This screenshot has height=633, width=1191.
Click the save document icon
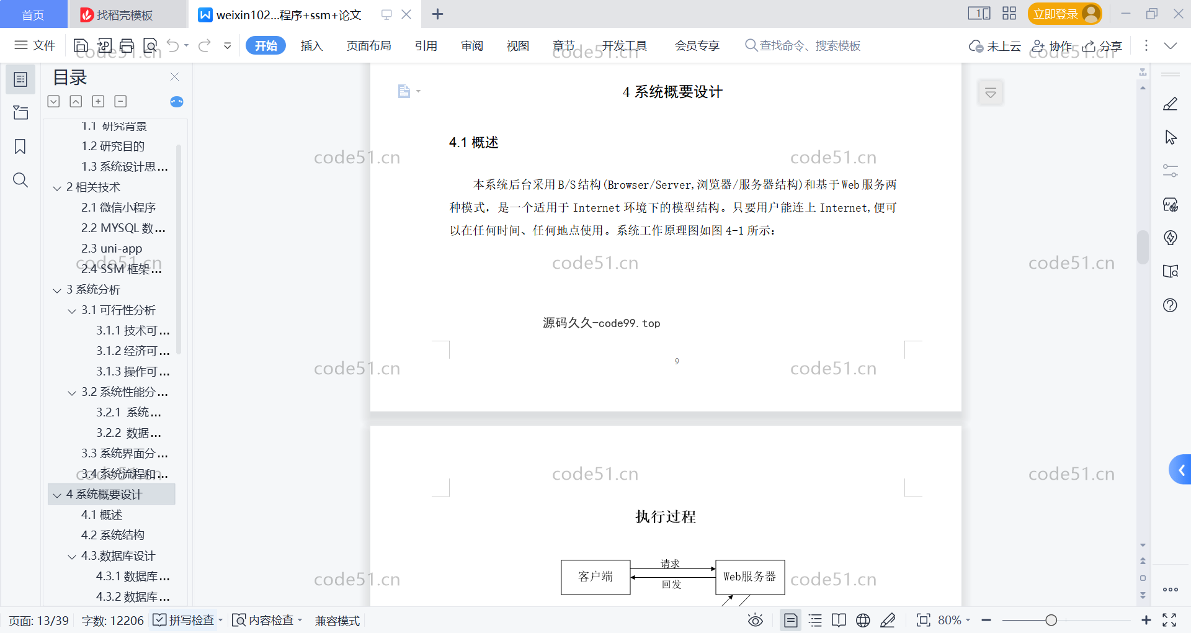point(81,45)
